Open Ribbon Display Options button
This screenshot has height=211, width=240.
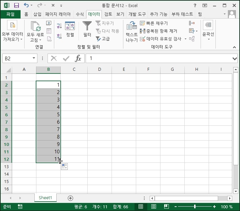205,5
